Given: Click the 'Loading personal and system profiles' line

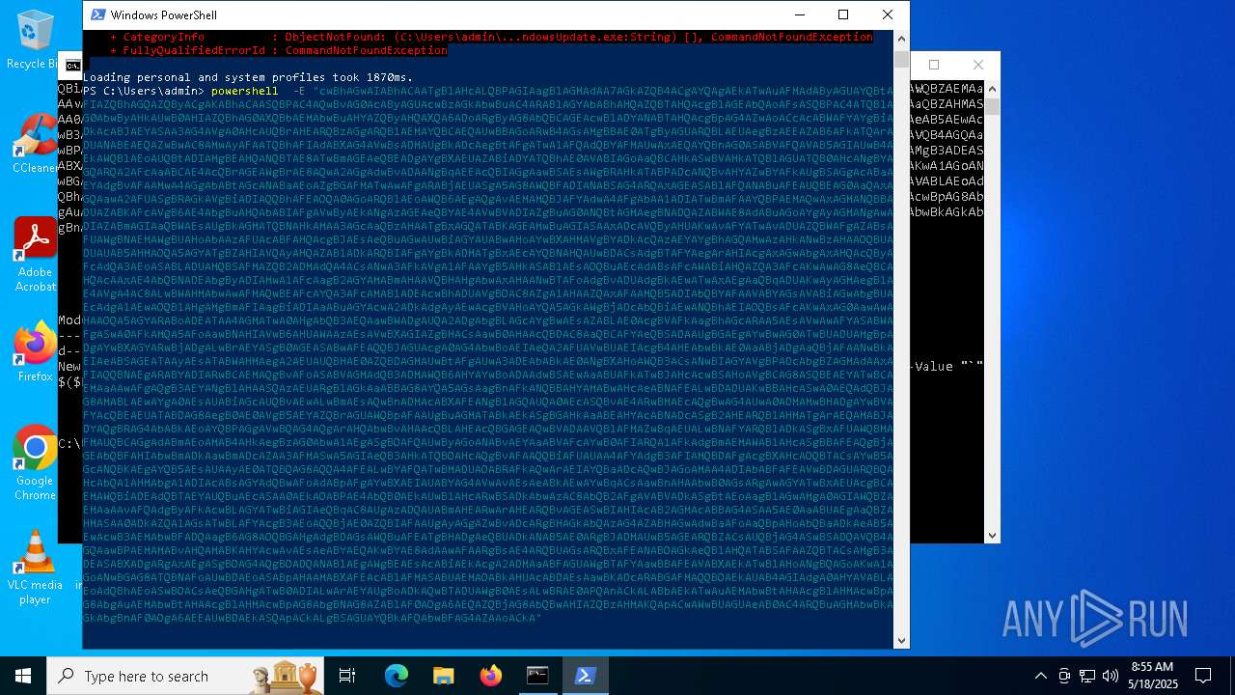Looking at the screenshot, I should pos(248,77).
